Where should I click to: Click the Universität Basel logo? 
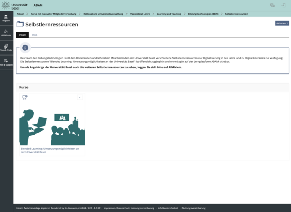click(x=14, y=5)
